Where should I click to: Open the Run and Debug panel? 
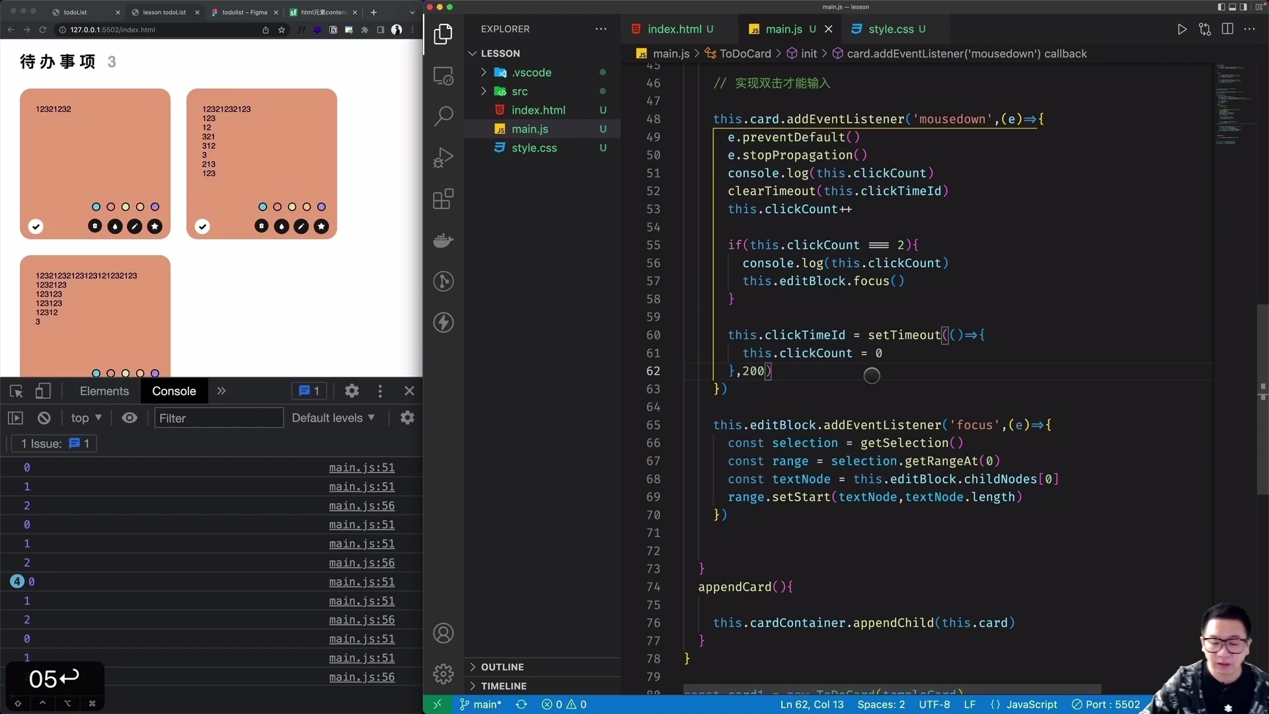click(x=443, y=157)
